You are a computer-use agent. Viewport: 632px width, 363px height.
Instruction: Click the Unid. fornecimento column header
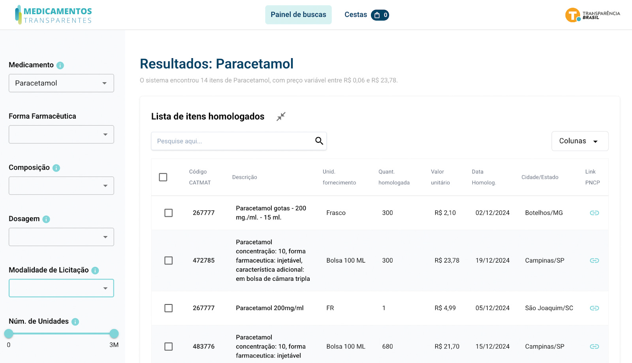point(339,177)
